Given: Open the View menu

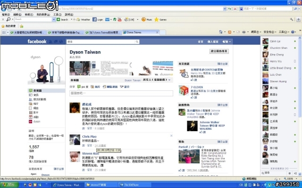Looking at the screenshot, I should (x=29, y=15).
